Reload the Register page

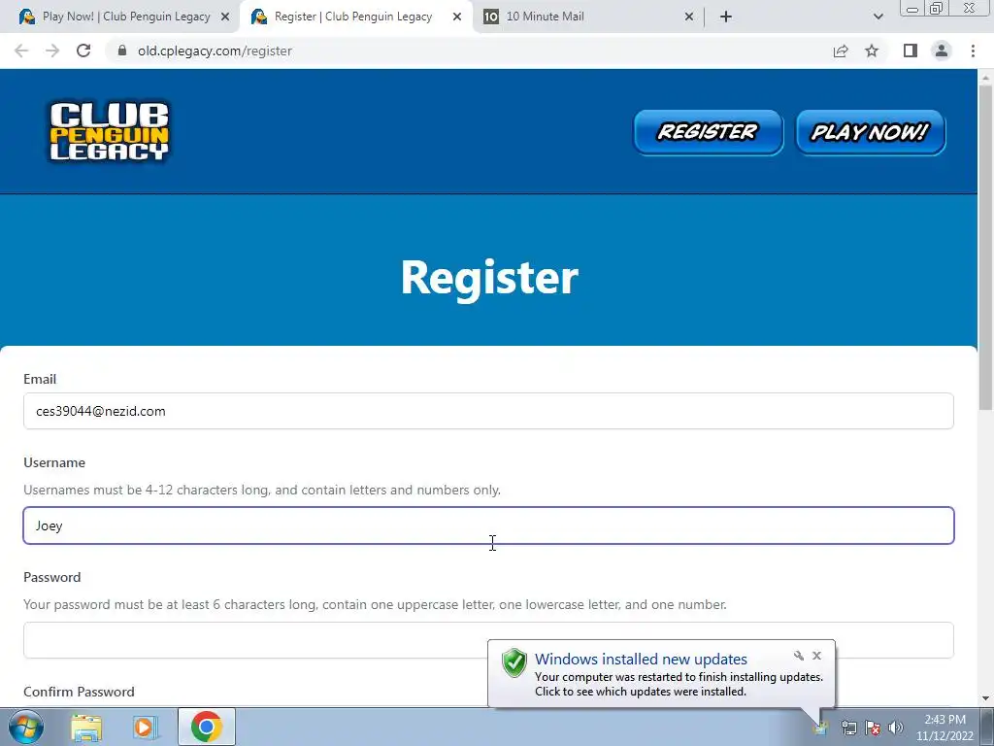83,51
